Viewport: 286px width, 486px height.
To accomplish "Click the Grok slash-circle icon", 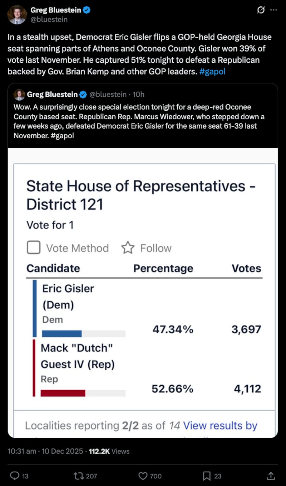I will click(261, 10).
